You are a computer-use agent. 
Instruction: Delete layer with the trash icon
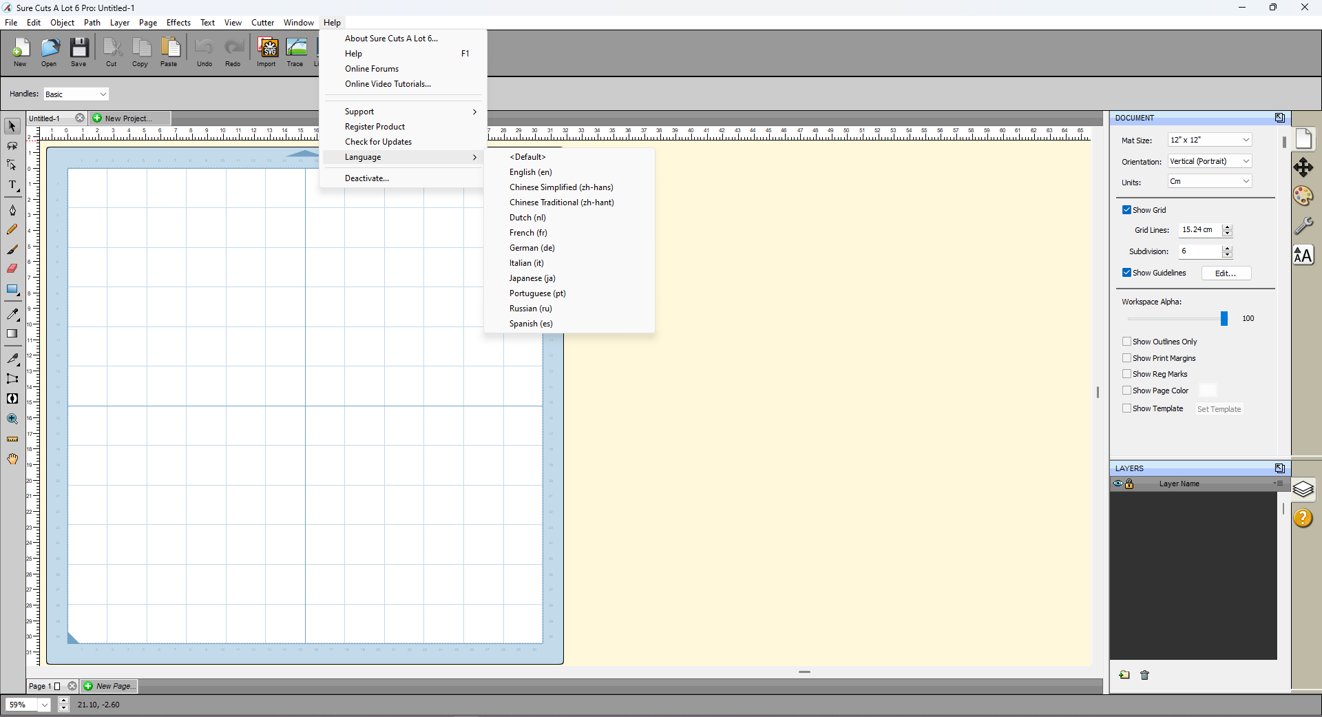click(x=1145, y=675)
